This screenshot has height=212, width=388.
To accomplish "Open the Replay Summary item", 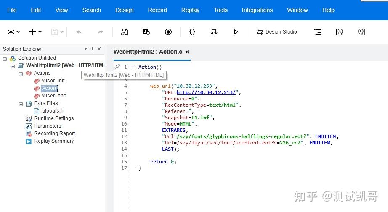I will 53,141.
